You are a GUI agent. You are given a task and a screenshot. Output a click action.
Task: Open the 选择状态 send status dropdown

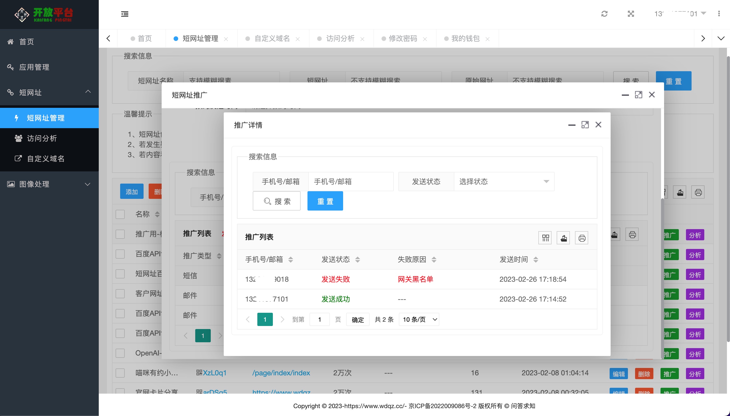[x=504, y=182]
